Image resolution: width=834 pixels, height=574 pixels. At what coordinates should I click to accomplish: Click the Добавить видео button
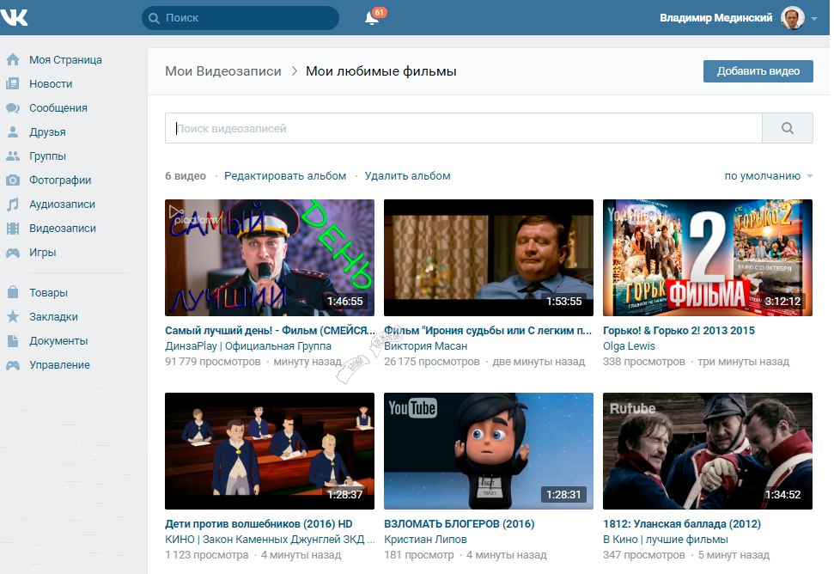point(758,71)
